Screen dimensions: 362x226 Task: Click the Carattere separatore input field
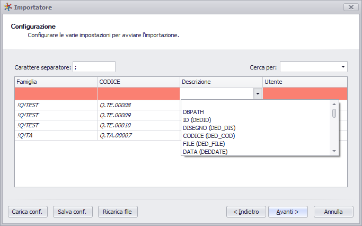click(x=94, y=67)
